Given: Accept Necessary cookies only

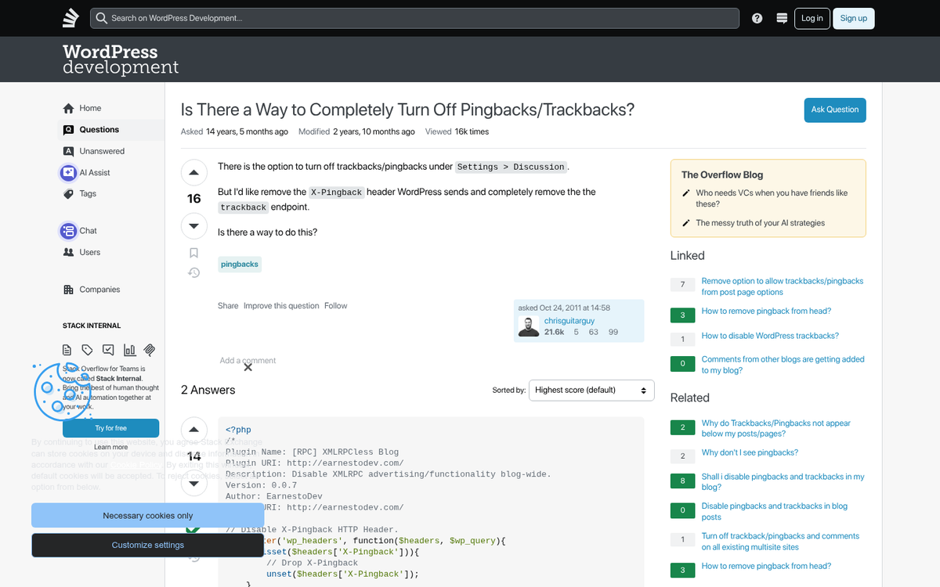Looking at the screenshot, I should pos(147,515).
